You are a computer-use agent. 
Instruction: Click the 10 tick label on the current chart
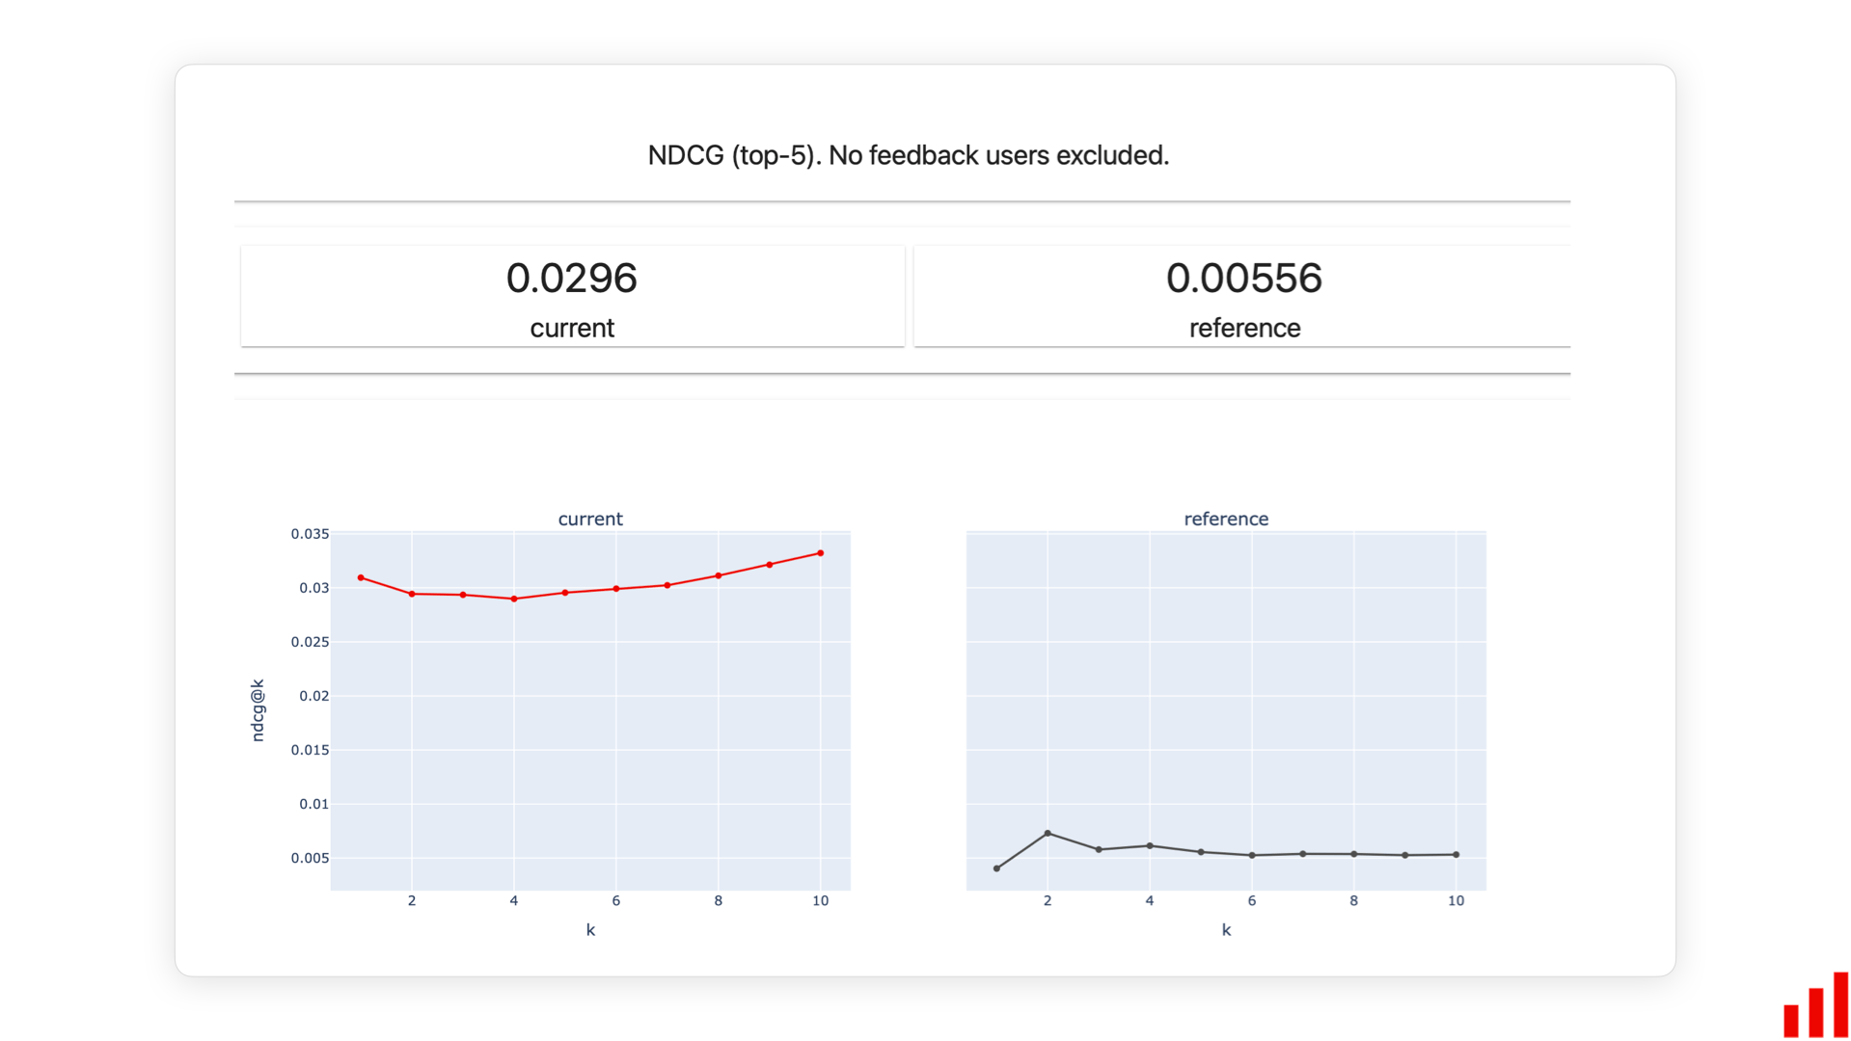821,900
